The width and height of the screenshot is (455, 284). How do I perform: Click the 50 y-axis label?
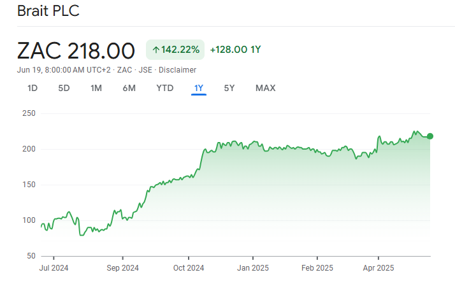coord(31,256)
